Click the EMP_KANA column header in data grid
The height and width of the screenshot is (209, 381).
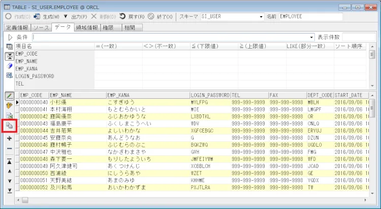(148, 95)
